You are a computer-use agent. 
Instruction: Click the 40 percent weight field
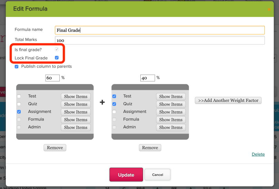coord(148,78)
